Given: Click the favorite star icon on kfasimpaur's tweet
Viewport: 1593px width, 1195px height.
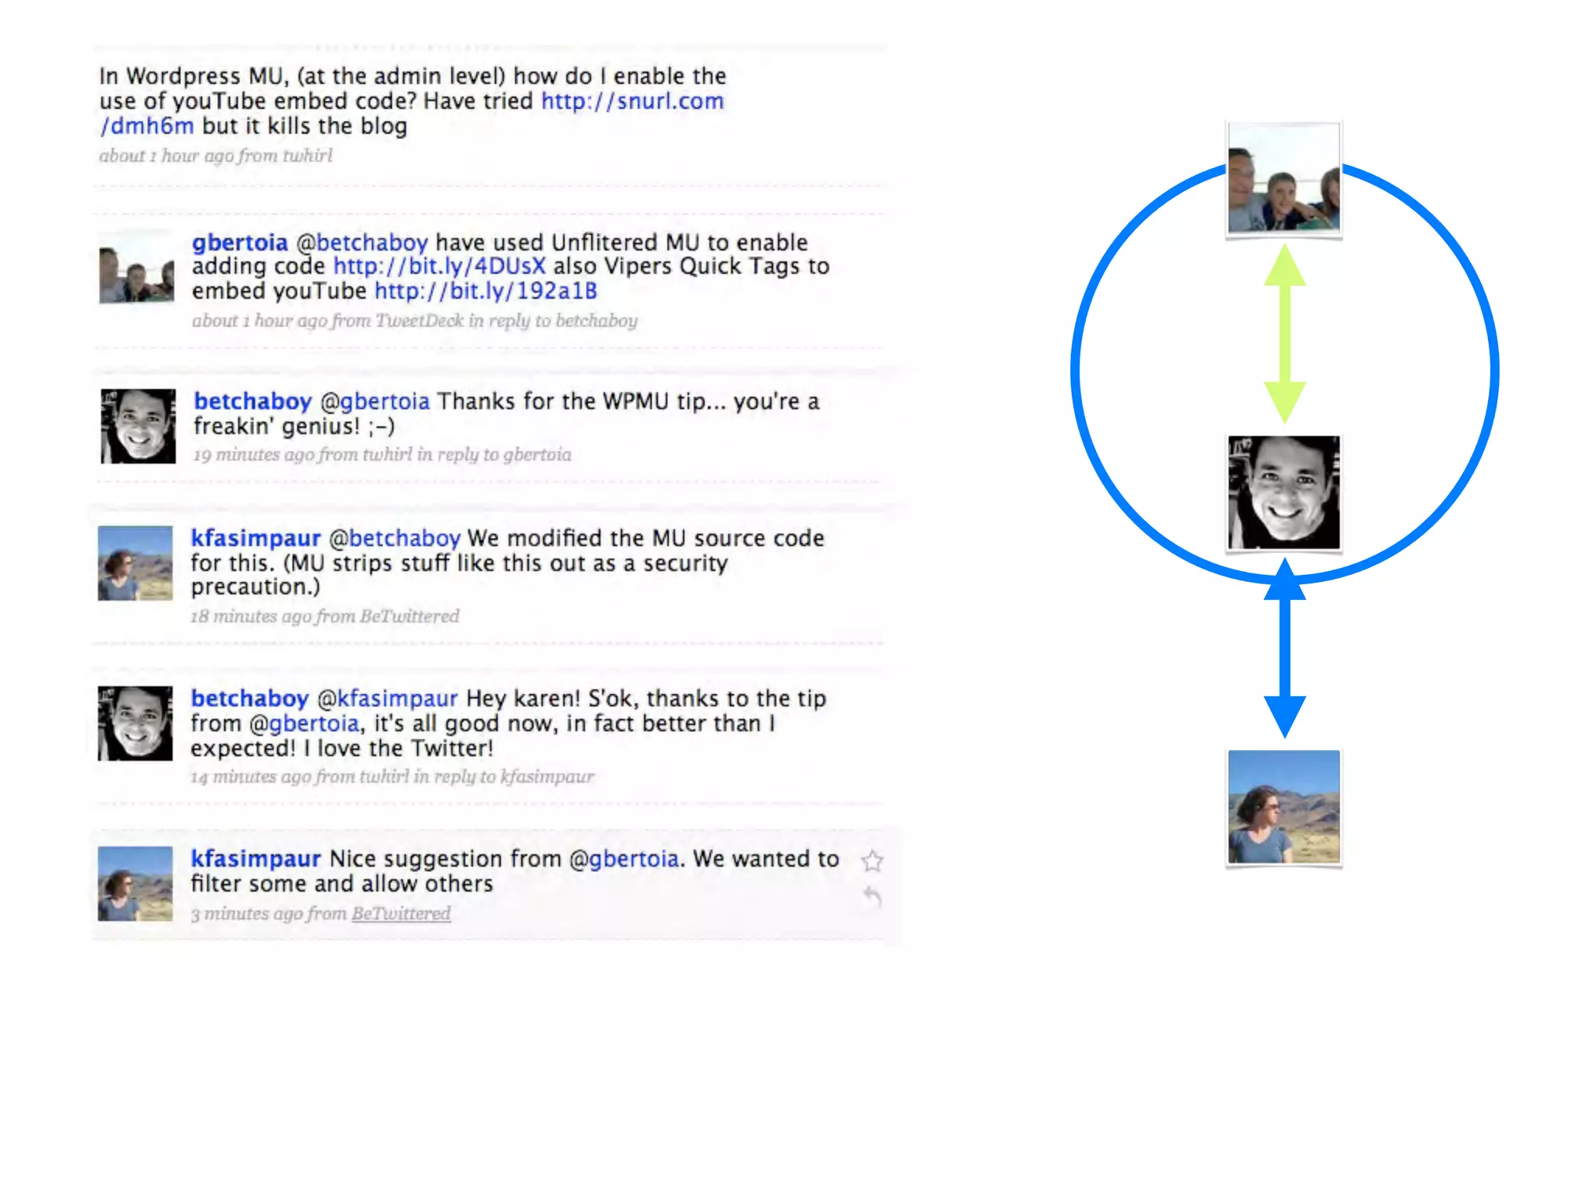Looking at the screenshot, I should [x=872, y=860].
